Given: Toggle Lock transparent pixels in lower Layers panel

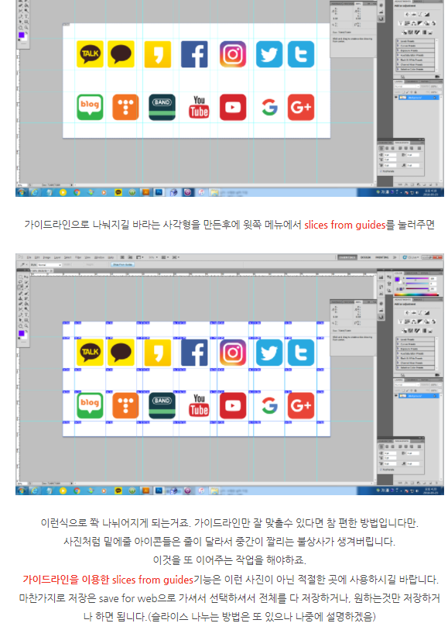Looking at the screenshot, I should click(403, 391).
